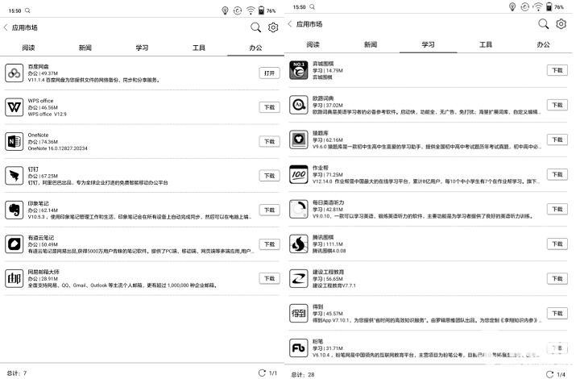Go back from 应用市场 in right panel
Screen dimensions: 580x379
(x=290, y=24)
